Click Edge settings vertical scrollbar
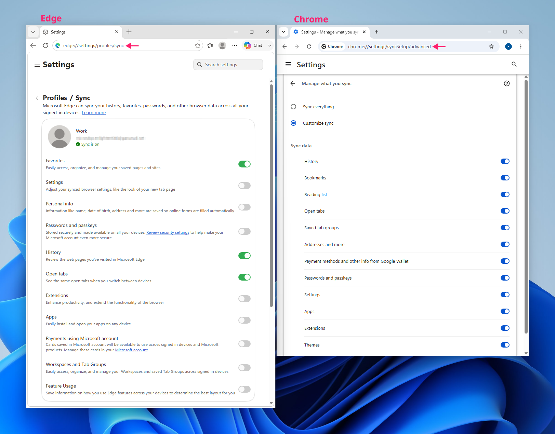Screen dimensions: 555x434 271,195
